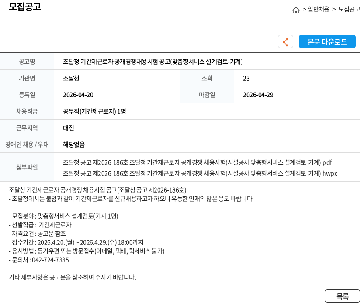The height and width of the screenshot is (303, 360).
Task: Click the orange share icon button
Action: coord(285,41)
